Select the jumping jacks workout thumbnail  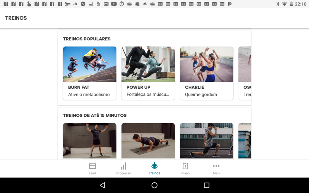point(89,141)
